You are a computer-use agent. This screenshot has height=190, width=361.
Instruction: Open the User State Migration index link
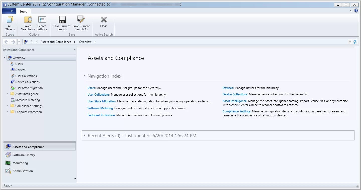click(102, 101)
